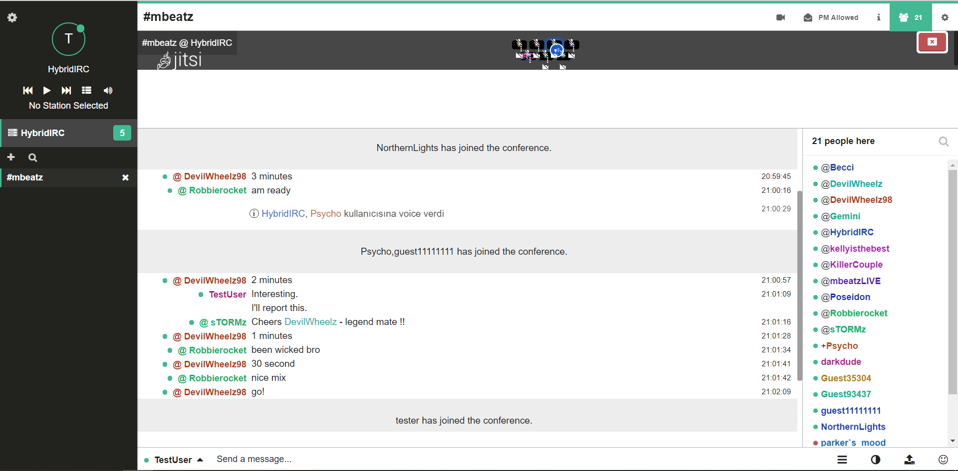Click the jitsi logo

[180, 60]
